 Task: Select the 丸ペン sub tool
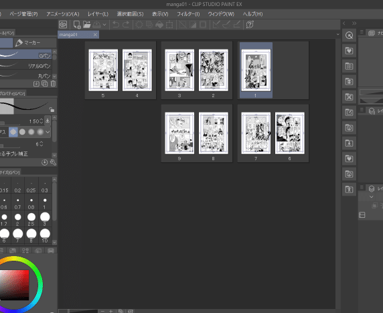click(x=25, y=74)
